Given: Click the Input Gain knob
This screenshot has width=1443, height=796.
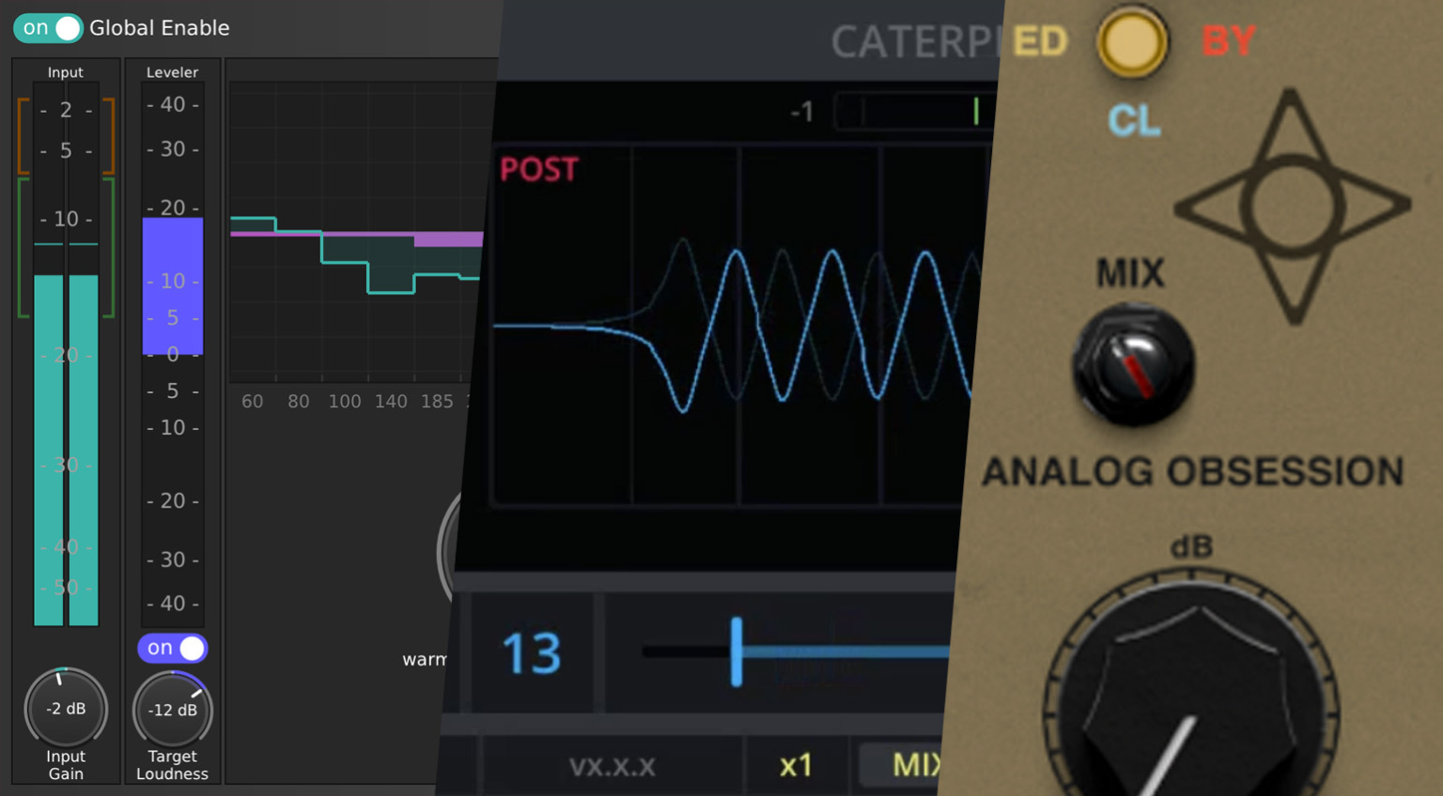Looking at the screenshot, I should 66,709.
